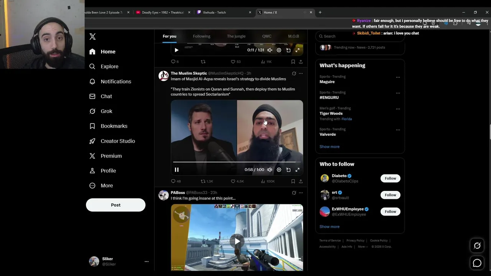Like The Muslim Skeptic post
491x276 pixels.
click(237, 181)
